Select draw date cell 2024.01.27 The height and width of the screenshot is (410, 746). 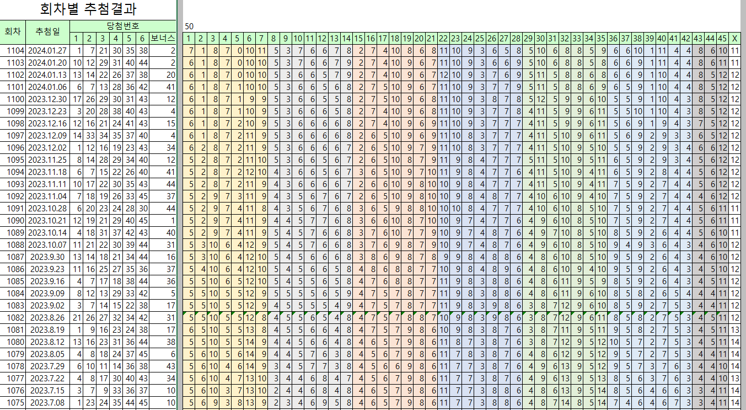(47, 51)
